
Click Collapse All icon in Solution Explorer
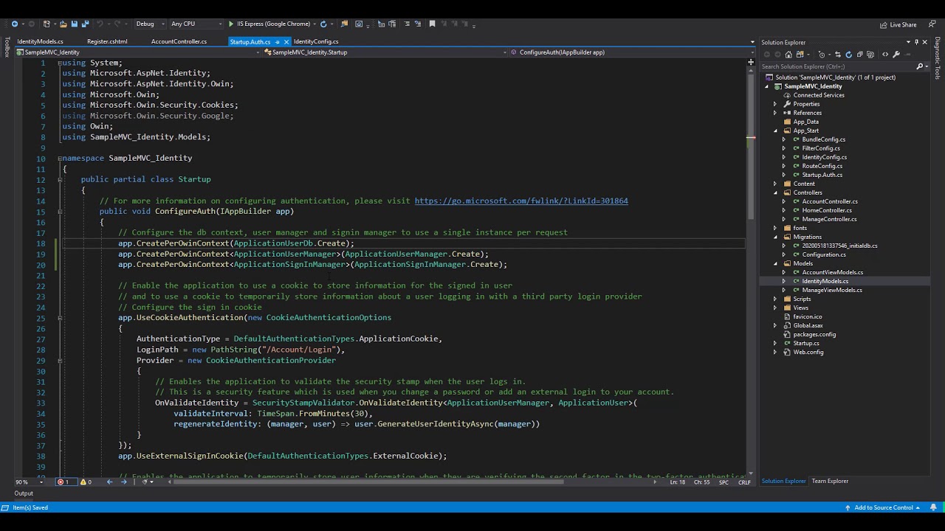(860, 55)
